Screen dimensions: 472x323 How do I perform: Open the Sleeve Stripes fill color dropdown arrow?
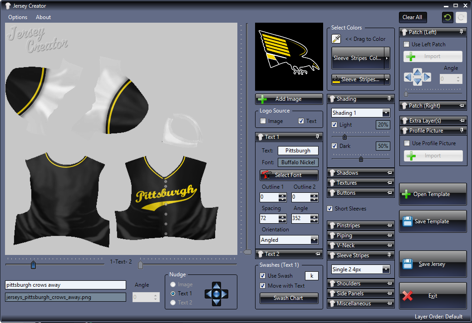click(x=387, y=79)
